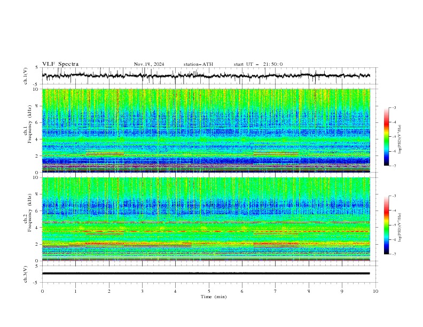Click the "ch.3(V)" axis label
The height and width of the screenshot is (327, 423).
(26, 274)
